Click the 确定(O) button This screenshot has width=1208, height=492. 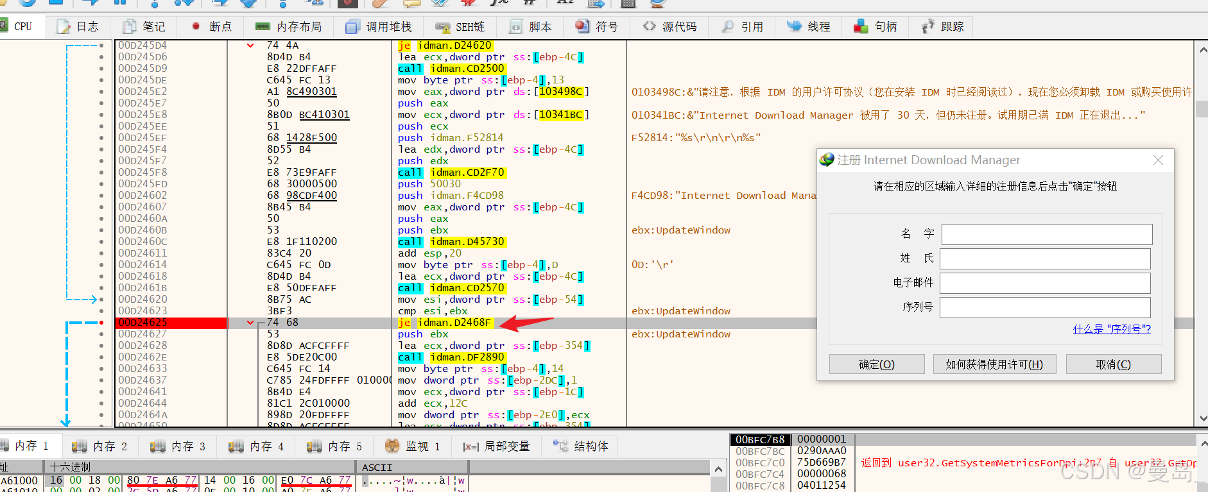click(x=877, y=364)
